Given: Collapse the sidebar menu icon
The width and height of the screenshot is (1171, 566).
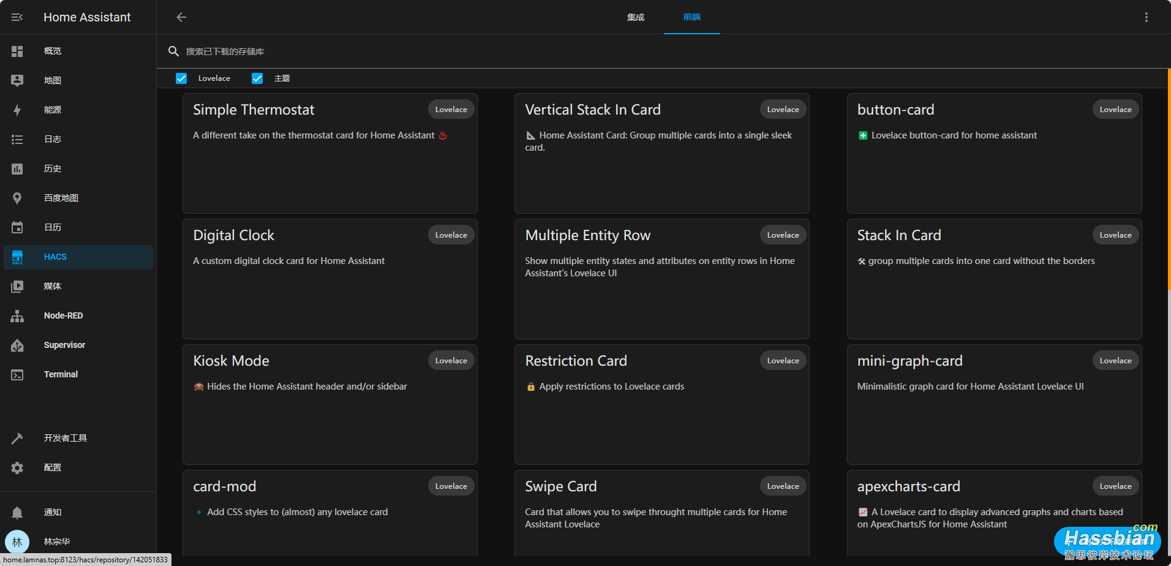Looking at the screenshot, I should (x=17, y=17).
